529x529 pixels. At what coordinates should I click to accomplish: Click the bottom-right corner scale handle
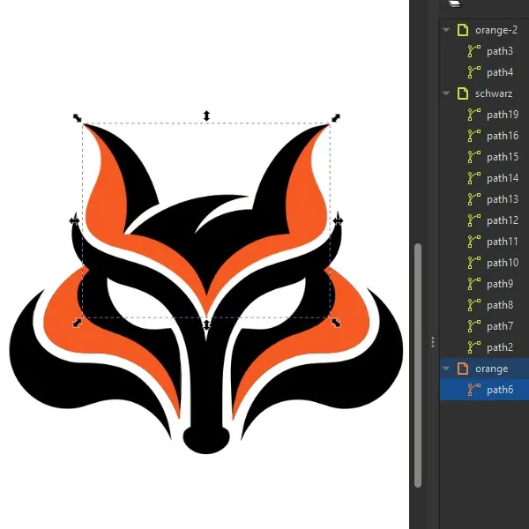(x=335, y=324)
